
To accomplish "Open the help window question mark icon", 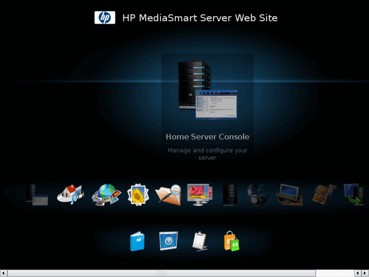I will 169,241.
